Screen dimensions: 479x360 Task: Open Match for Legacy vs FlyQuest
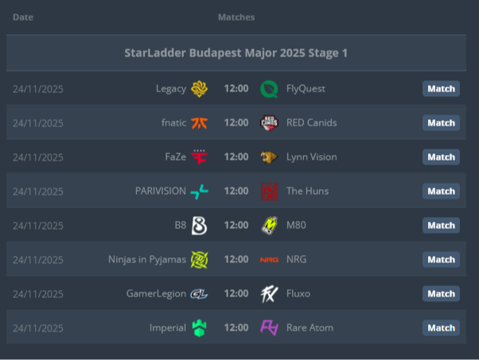pos(441,88)
